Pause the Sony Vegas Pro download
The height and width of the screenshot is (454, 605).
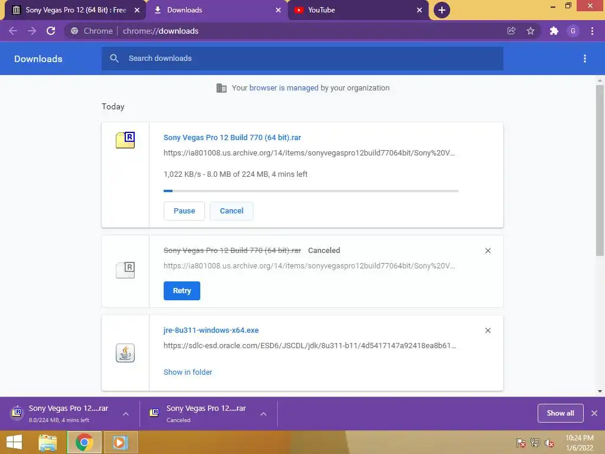click(x=184, y=211)
